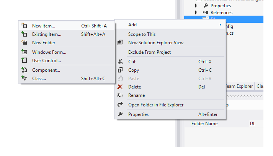Click the Open Folder arrow icon
Image resolution: width=273 pixels, height=156 pixels.
point(120,105)
